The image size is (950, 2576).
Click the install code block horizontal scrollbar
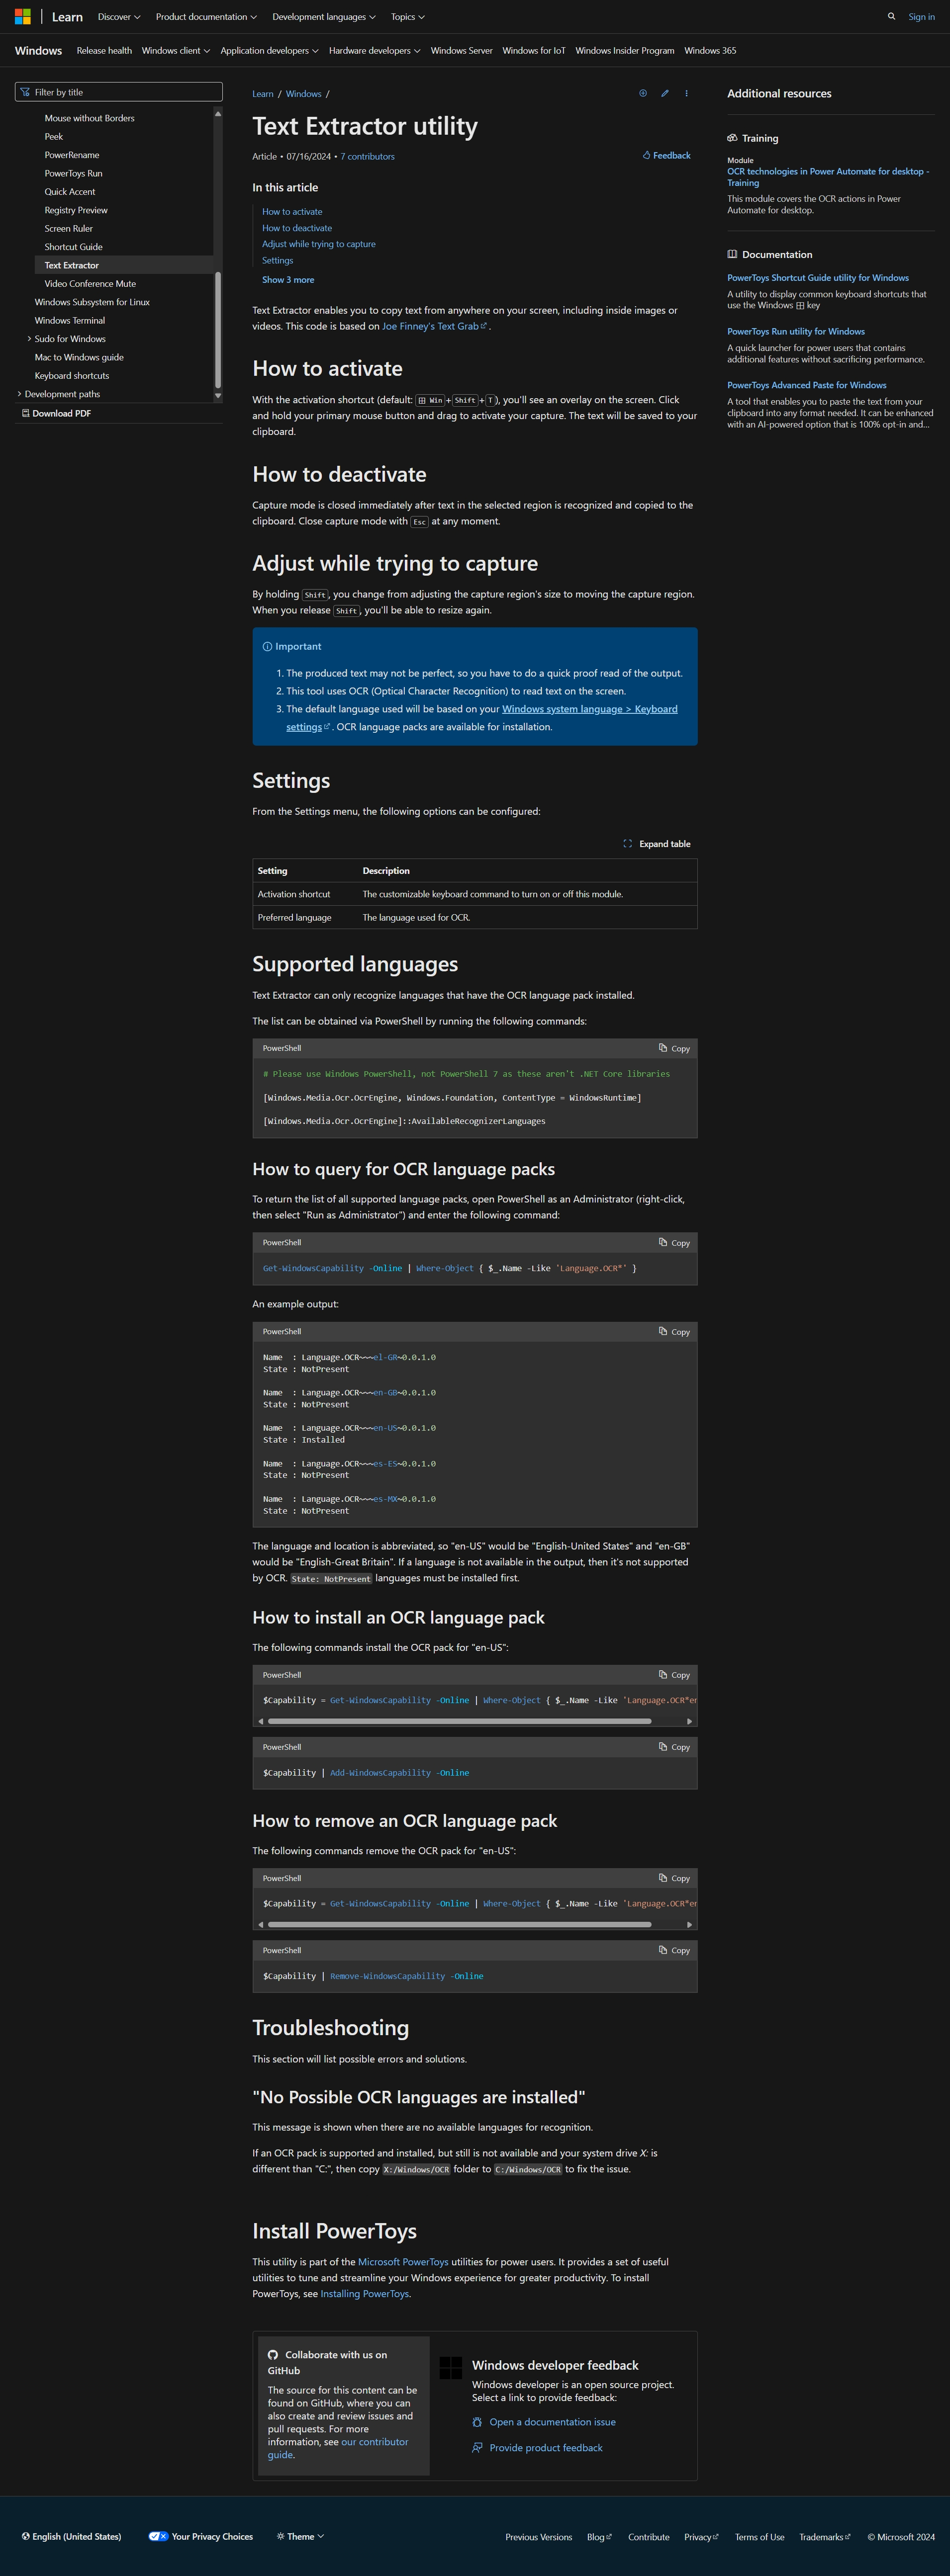click(x=460, y=1721)
